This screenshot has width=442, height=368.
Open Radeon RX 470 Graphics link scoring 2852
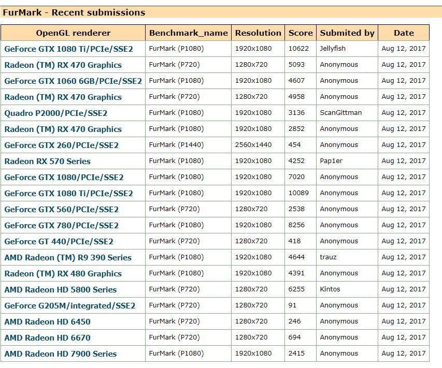(x=63, y=129)
